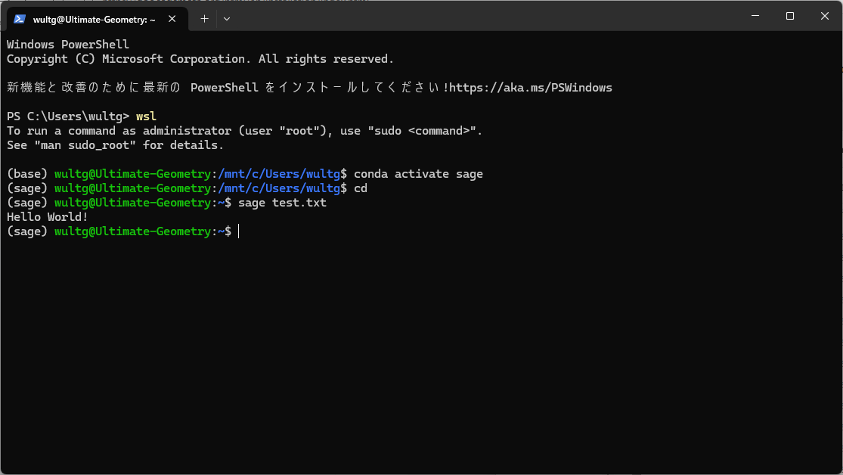The width and height of the screenshot is (843, 475).
Task: Click the blinking cursor at the prompt
Action: tap(239, 231)
